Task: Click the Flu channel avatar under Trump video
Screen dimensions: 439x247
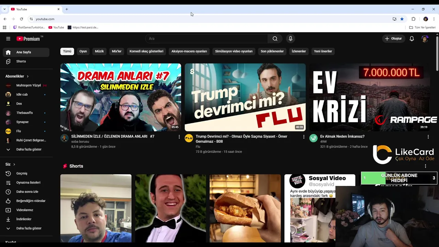Action: tap(189, 138)
